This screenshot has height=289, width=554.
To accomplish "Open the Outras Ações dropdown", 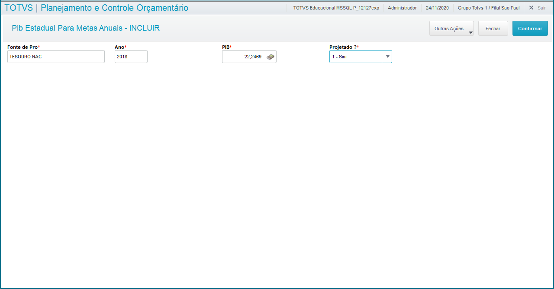I will click(451, 29).
